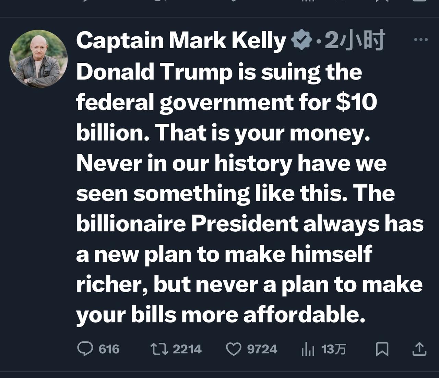Toggle the retweet arrows icon

(159, 349)
